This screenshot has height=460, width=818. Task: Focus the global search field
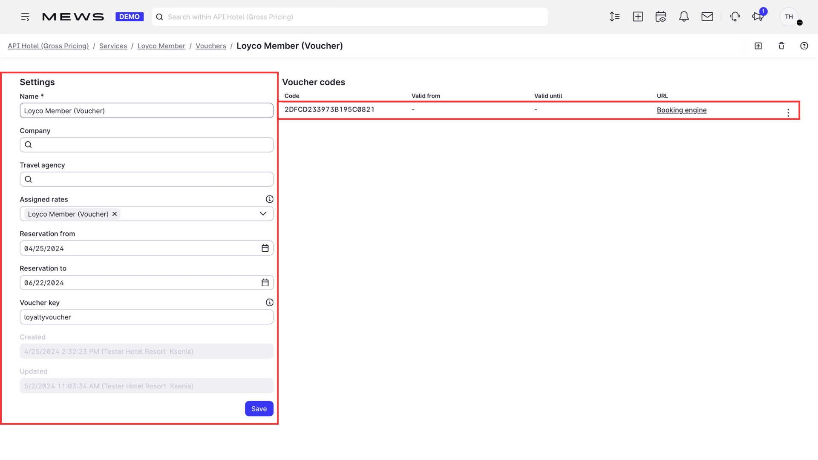[x=350, y=17]
